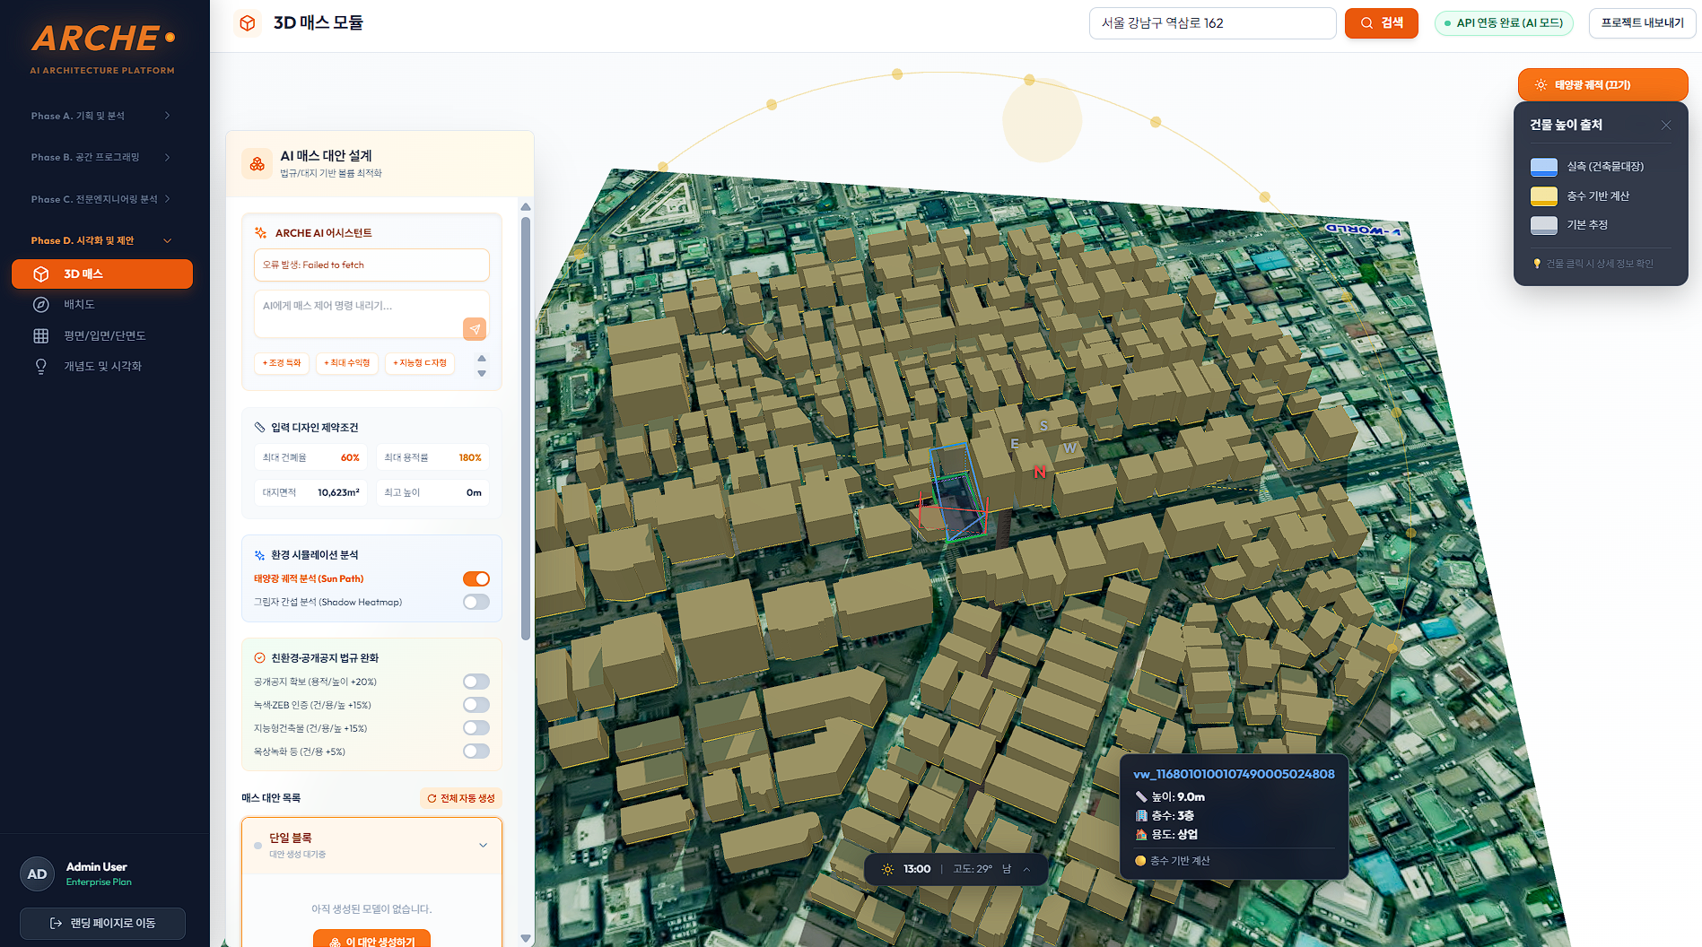Click the AI mass design panel header icon
The width and height of the screenshot is (1702, 947).
[257, 164]
